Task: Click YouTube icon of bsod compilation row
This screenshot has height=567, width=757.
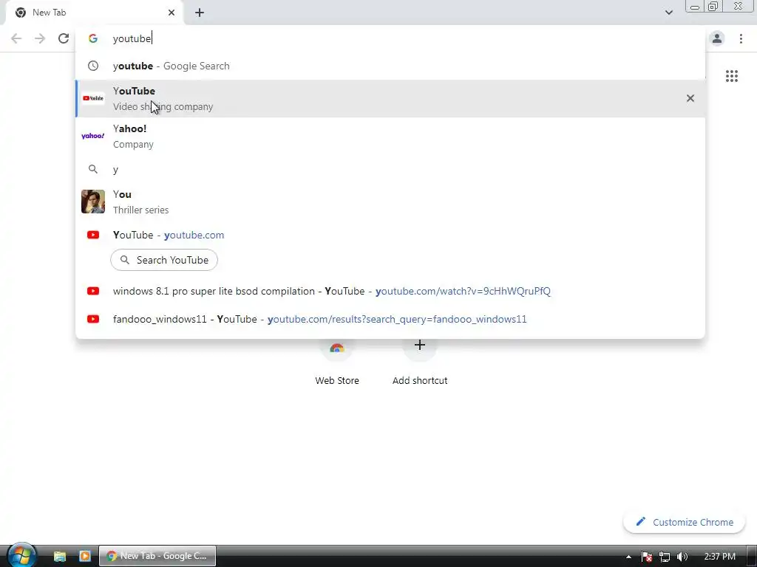Action: [x=93, y=291]
